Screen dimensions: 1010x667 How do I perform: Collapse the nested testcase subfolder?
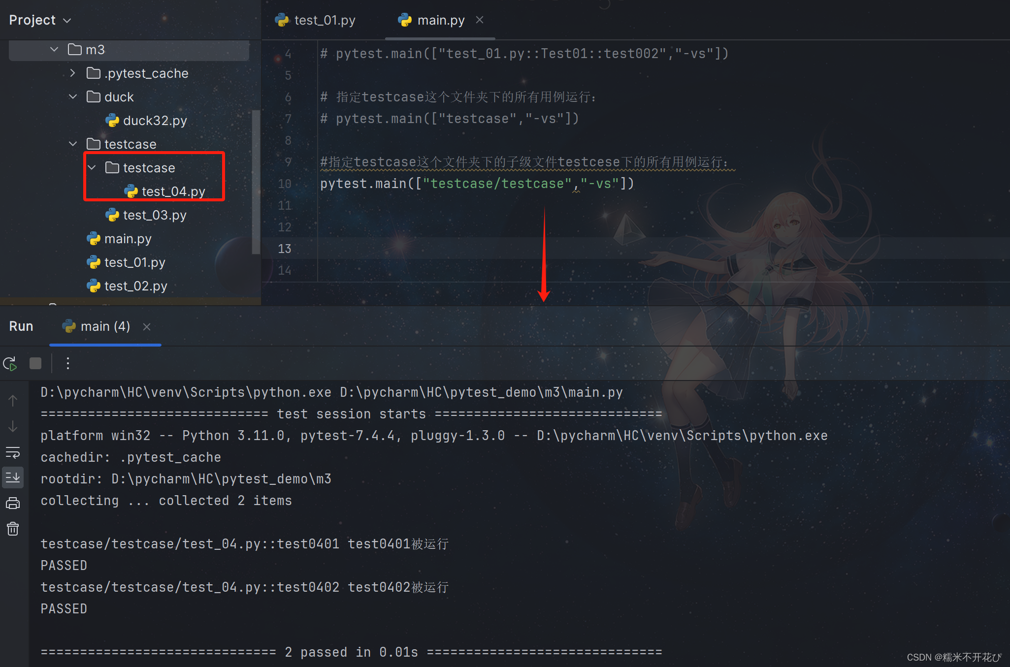click(x=92, y=168)
